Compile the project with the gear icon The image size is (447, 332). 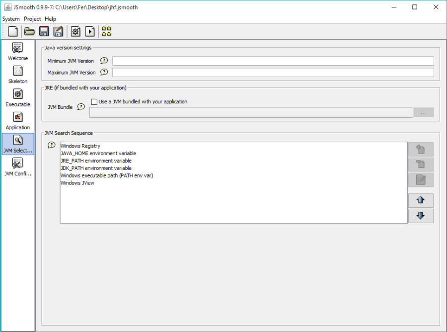point(75,32)
